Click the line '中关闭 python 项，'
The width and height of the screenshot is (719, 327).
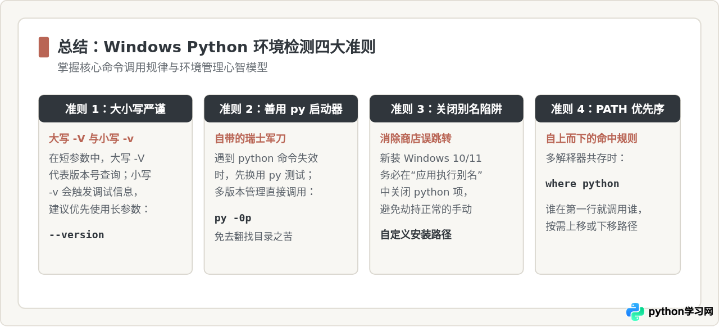coord(424,192)
